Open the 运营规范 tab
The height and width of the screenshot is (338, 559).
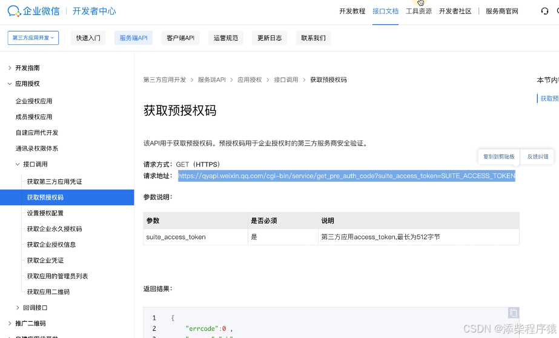click(x=226, y=38)
